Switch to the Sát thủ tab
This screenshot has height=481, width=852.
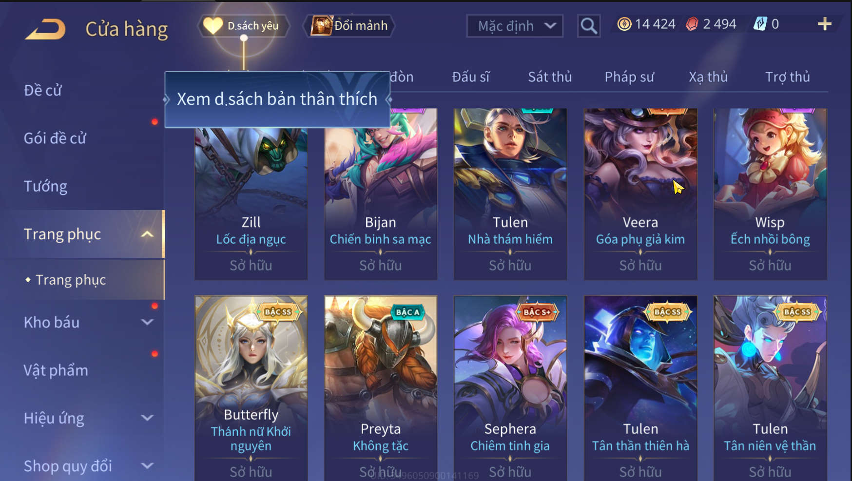coord(550,77)
